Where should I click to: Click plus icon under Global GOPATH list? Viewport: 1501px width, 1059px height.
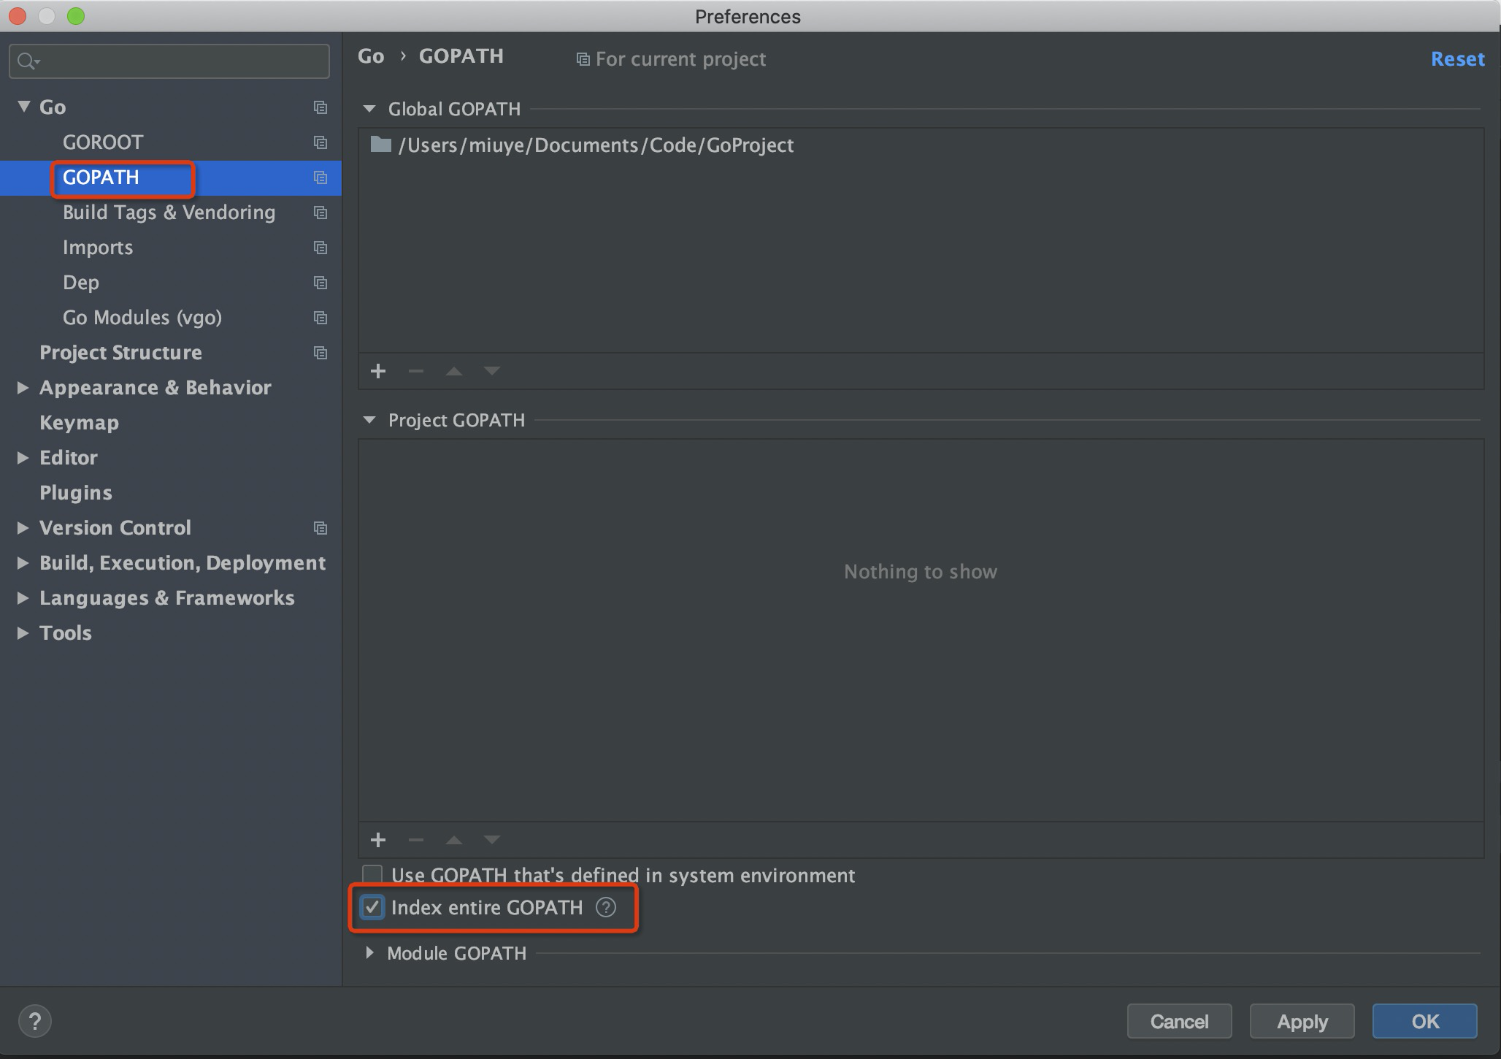377,371
